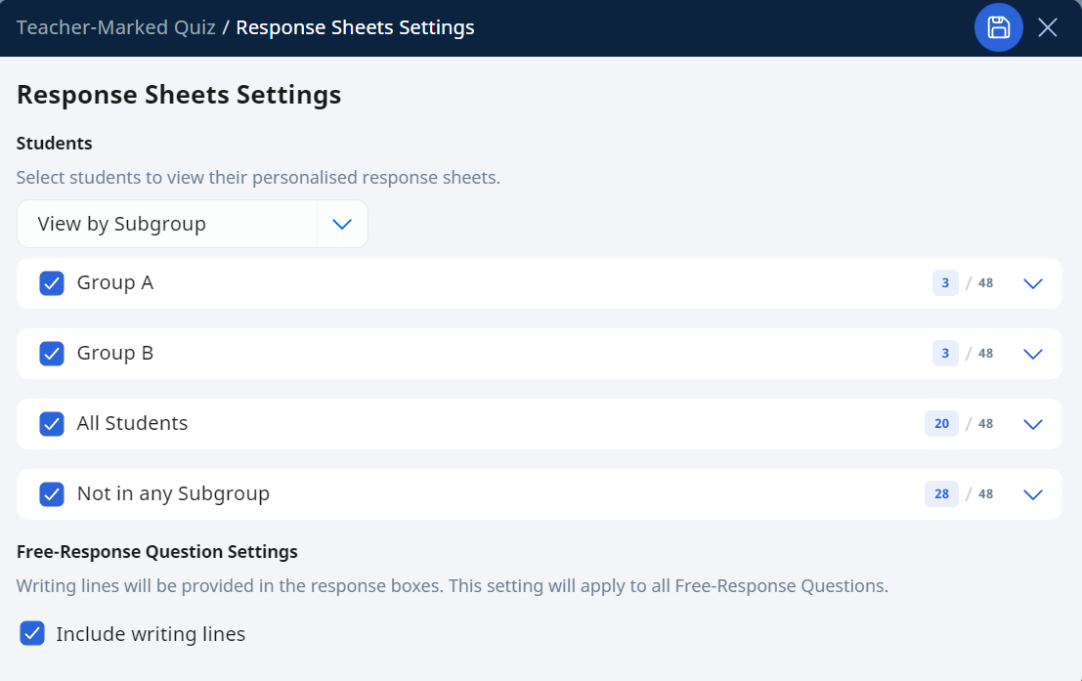
Task: Click the Not in any Subgroup badge 28
Action: click(941, 494)
